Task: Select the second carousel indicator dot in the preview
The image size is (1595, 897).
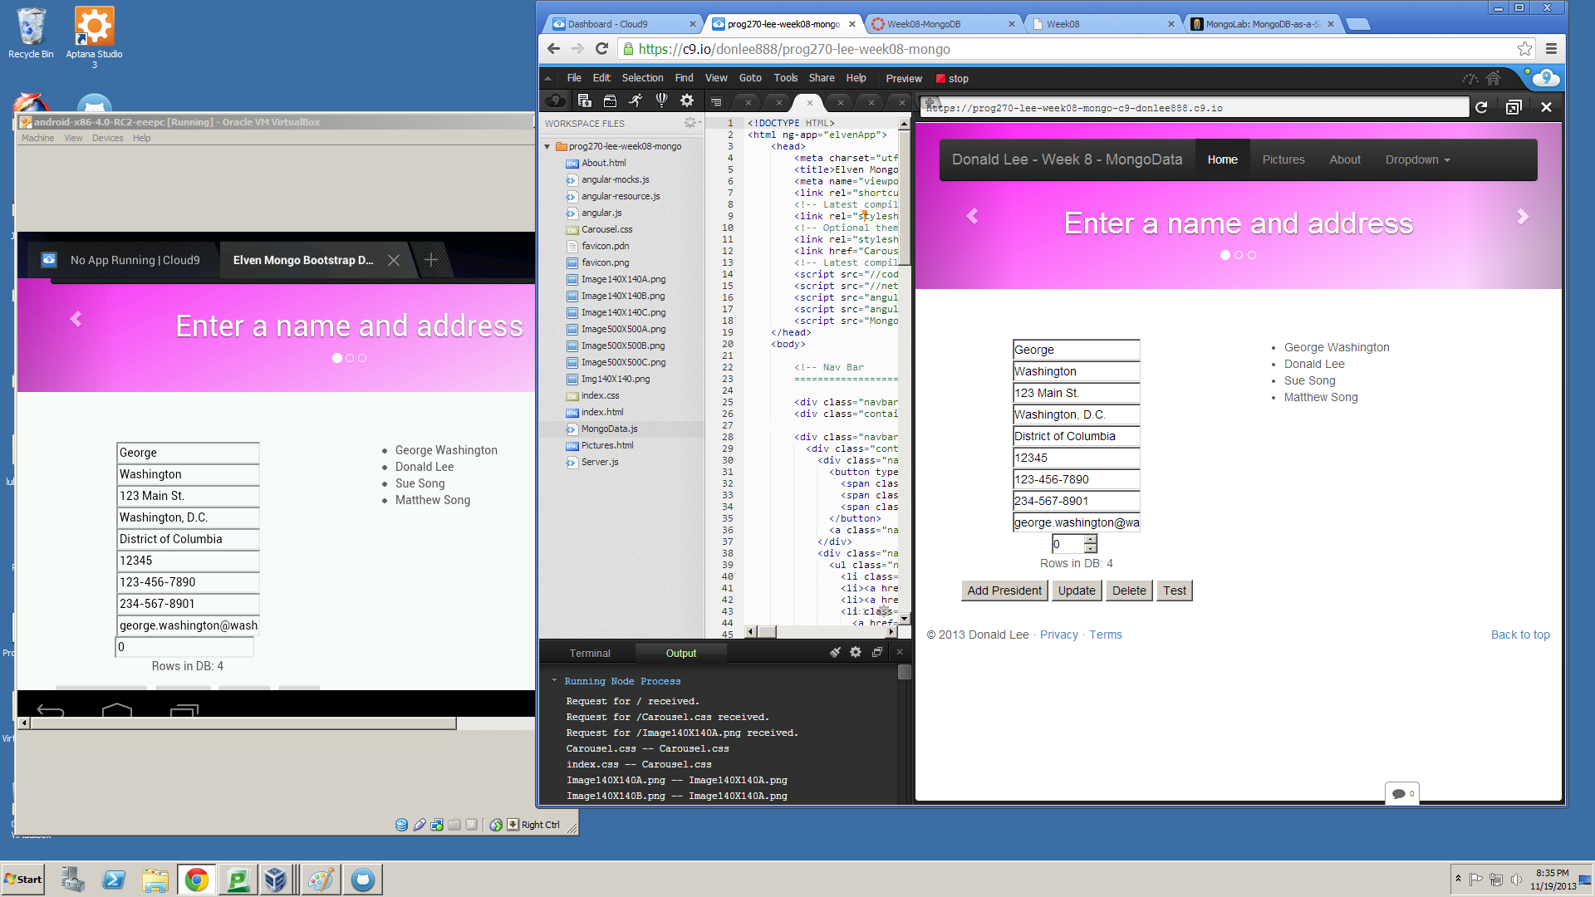Action: pyautogui.click(x=1239, y=255)
